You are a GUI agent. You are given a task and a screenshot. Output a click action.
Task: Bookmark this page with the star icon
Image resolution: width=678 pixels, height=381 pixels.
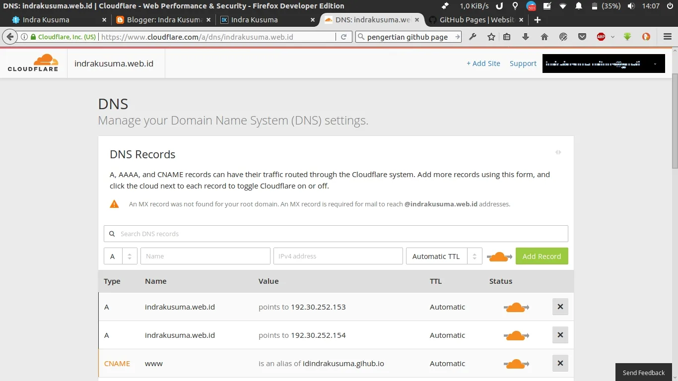coord(491,37)
